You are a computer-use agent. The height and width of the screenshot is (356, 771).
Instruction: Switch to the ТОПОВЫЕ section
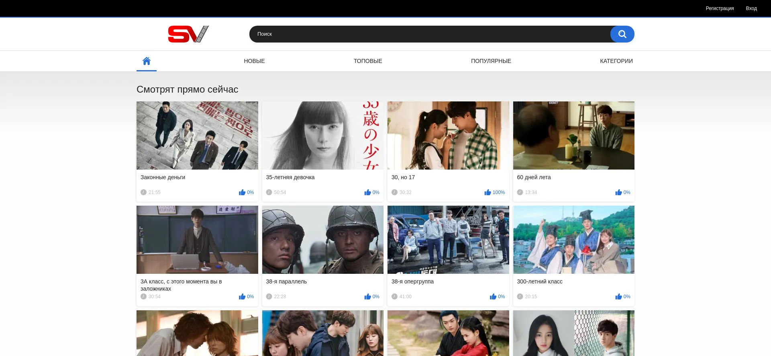368,61
